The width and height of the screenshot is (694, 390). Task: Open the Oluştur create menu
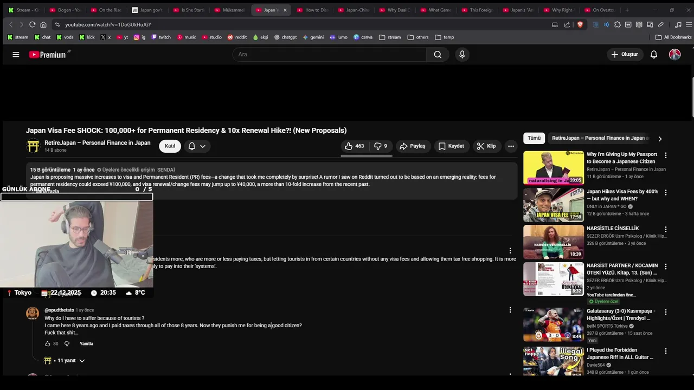[x=625, y=54]
